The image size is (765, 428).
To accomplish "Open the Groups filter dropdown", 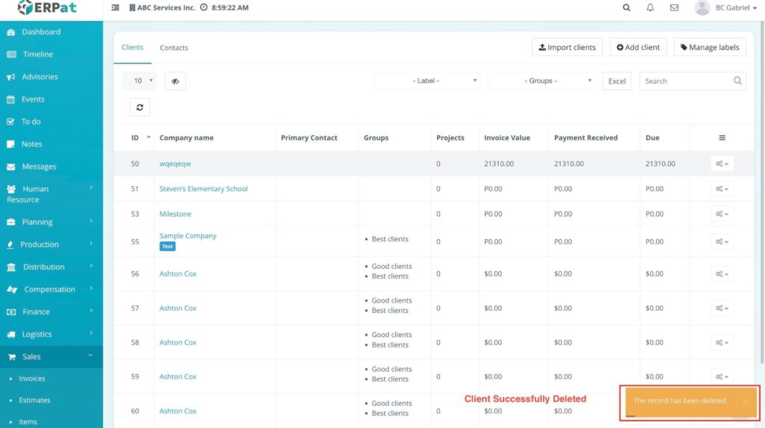I will 542,81.
